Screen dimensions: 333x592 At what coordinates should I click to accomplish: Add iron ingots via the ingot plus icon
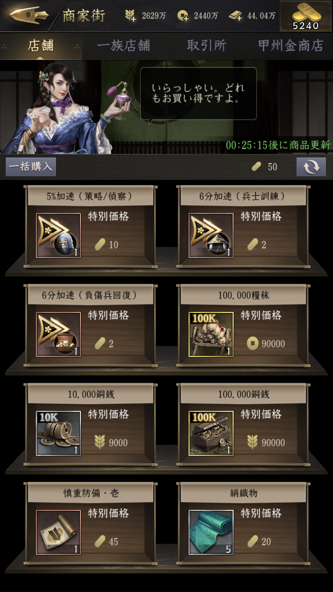236,16
